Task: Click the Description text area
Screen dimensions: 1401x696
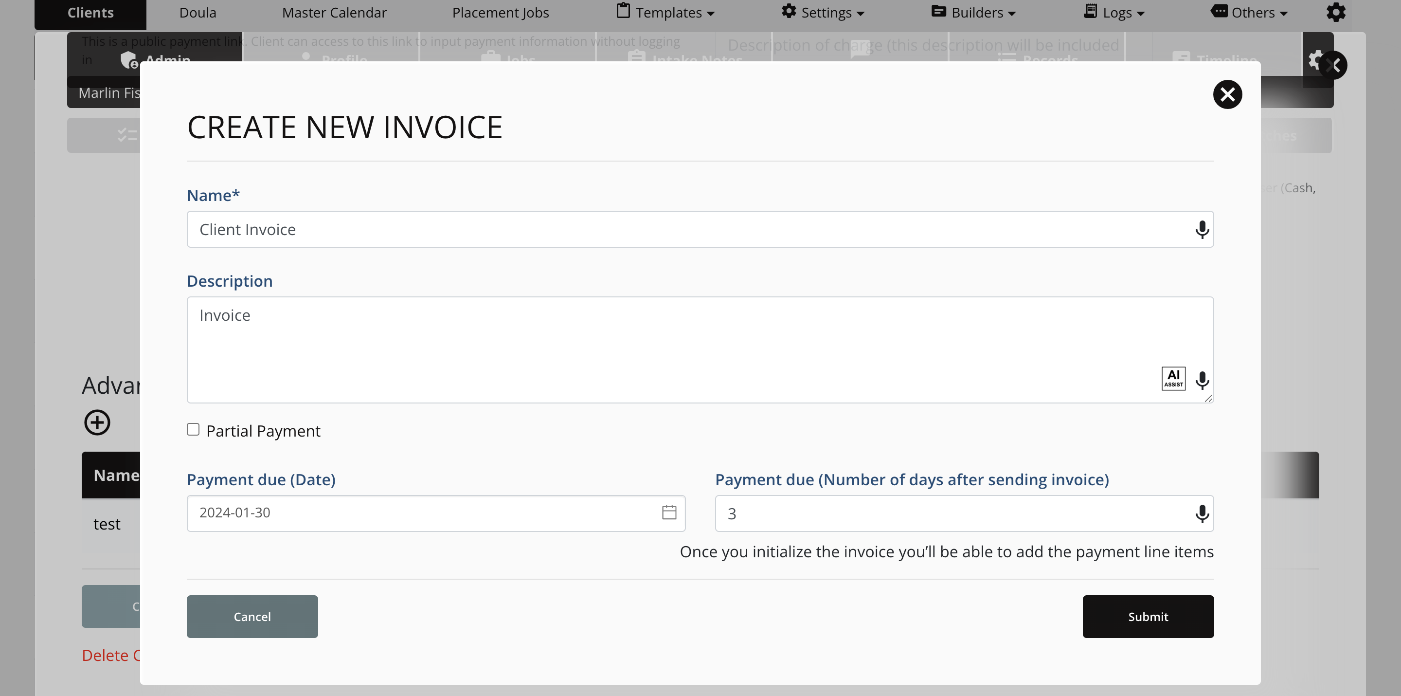Action: [700, 349]
